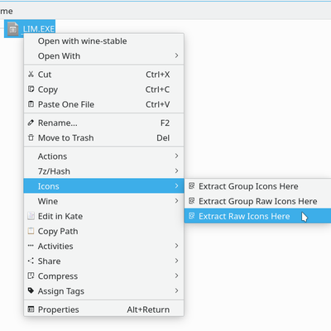Image resolution: width=331 pixels, height=331 pixels.
Task: Open the Share entry
Action: pyautogui.click(x=103, y=261)
